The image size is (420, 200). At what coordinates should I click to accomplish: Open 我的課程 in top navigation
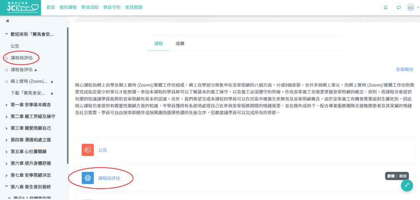[x=68, y=7]
